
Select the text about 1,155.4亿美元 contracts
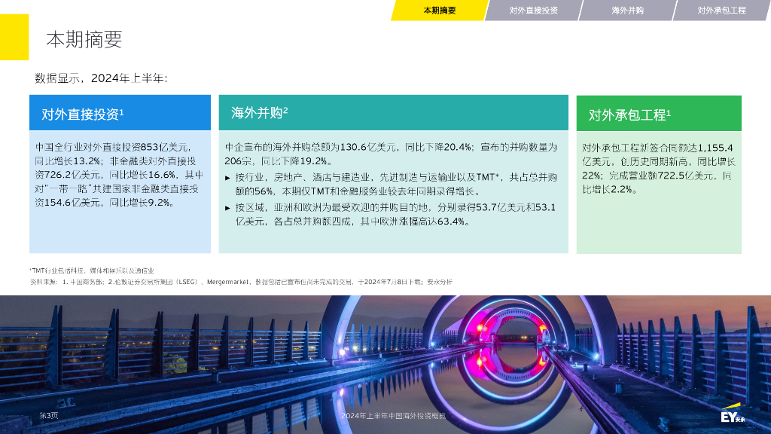[x=658, y=168]
